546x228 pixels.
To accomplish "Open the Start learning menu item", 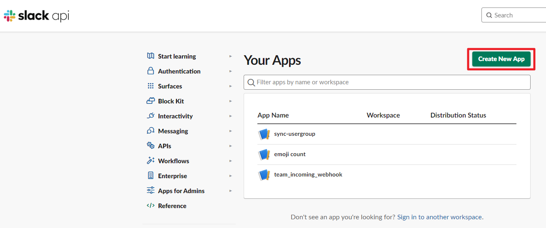I will tap(177, 56).
